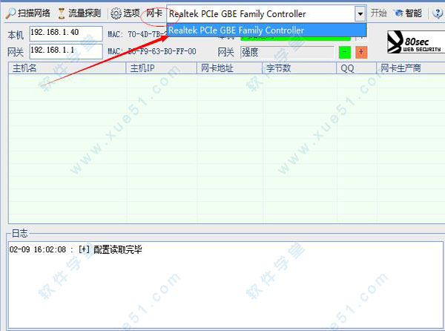445x331 pixels.
Task: Click the green minus strength button
Action: pyautogui.click(x=345, y=52)
